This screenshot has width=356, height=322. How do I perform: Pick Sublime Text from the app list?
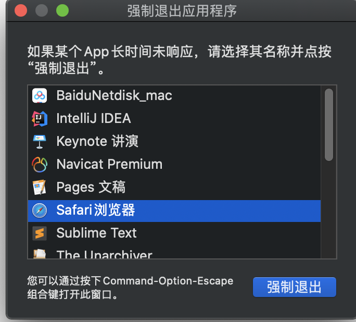(96, 233)
